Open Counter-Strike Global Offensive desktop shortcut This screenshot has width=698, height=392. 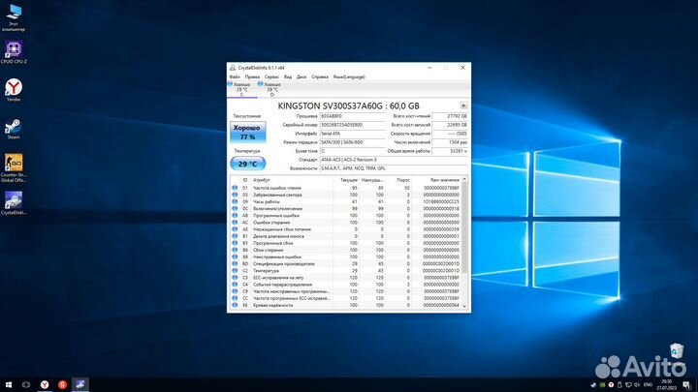pyautogui.click(x=14, y=168)
